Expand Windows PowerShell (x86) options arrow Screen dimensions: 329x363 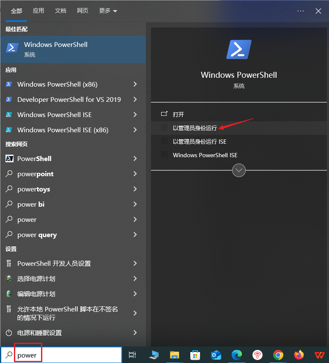135,84
